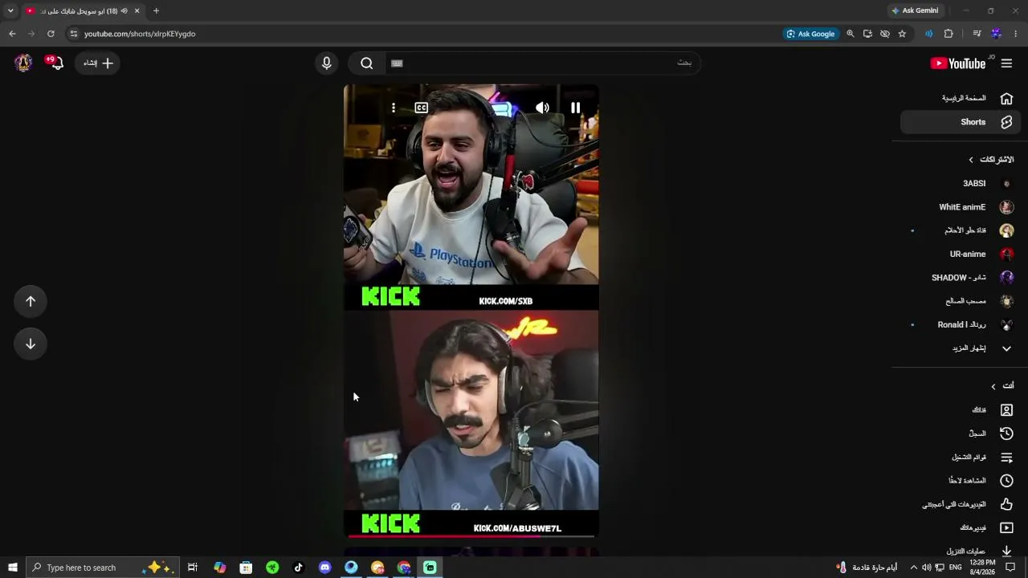This screenshot has width=1028, height=578.
Task: Open the browser Extensions puzzle icon
Action: click(948, 34)
